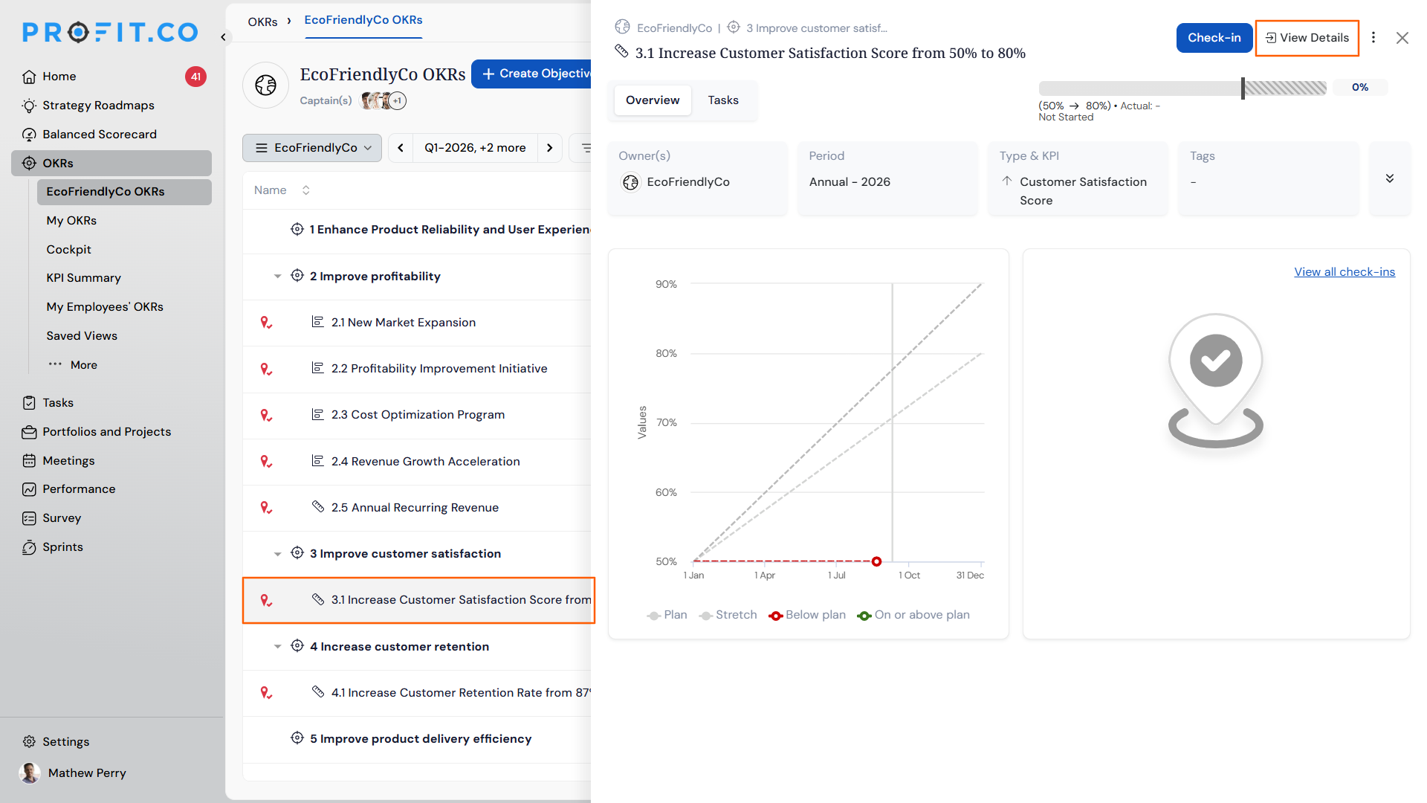Open 5 Improve product delivery efficiency objective
This screenshot has height=803, width=1427.
(x=421, y=739)
